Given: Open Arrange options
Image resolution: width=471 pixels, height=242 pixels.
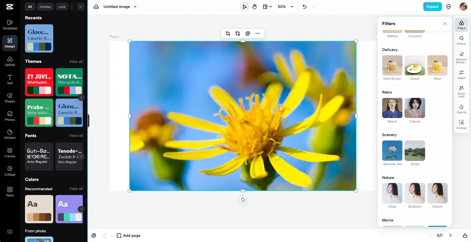Looking at the screenshot, I should click(x=461, y=125).
